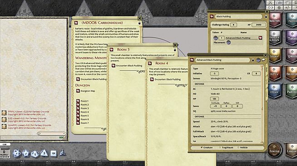Screen dimensions: 297x166
Task: Open the Notes sidebar shield
Action: click(x=292, y=20)
